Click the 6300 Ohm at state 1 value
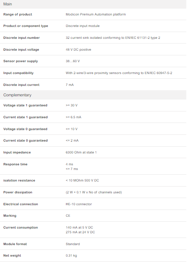187x262 pixels. click(x=81, y=152)
